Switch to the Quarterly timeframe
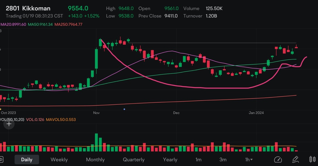 coord(134,160)
